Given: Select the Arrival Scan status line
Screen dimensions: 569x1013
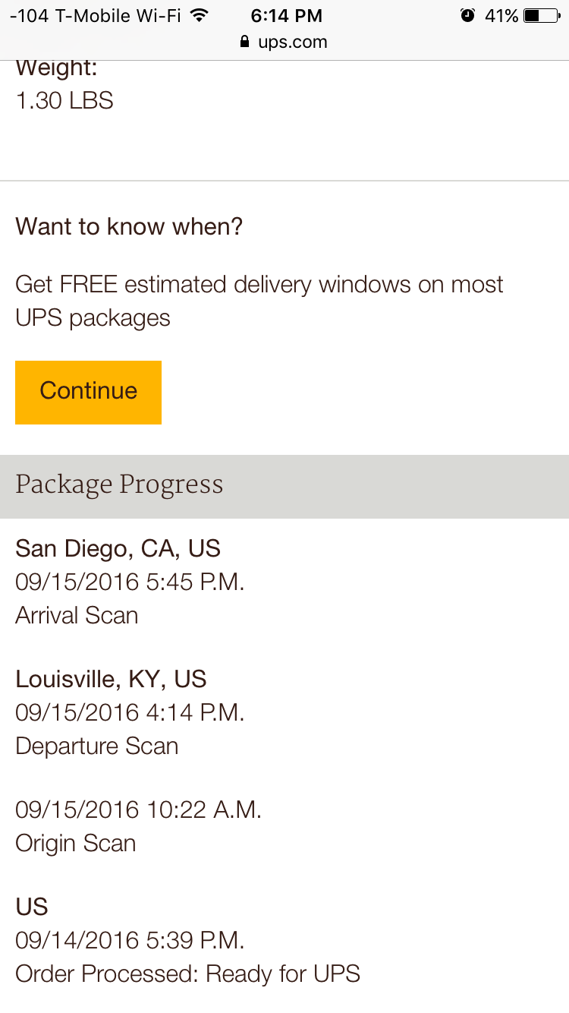Looking at the screenshot, I should pyautogui.click(x=77, y=615).
